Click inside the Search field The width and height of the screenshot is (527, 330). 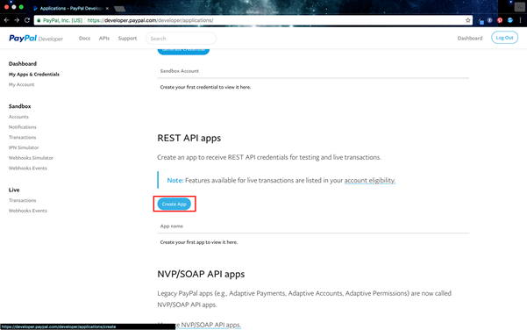182,39
